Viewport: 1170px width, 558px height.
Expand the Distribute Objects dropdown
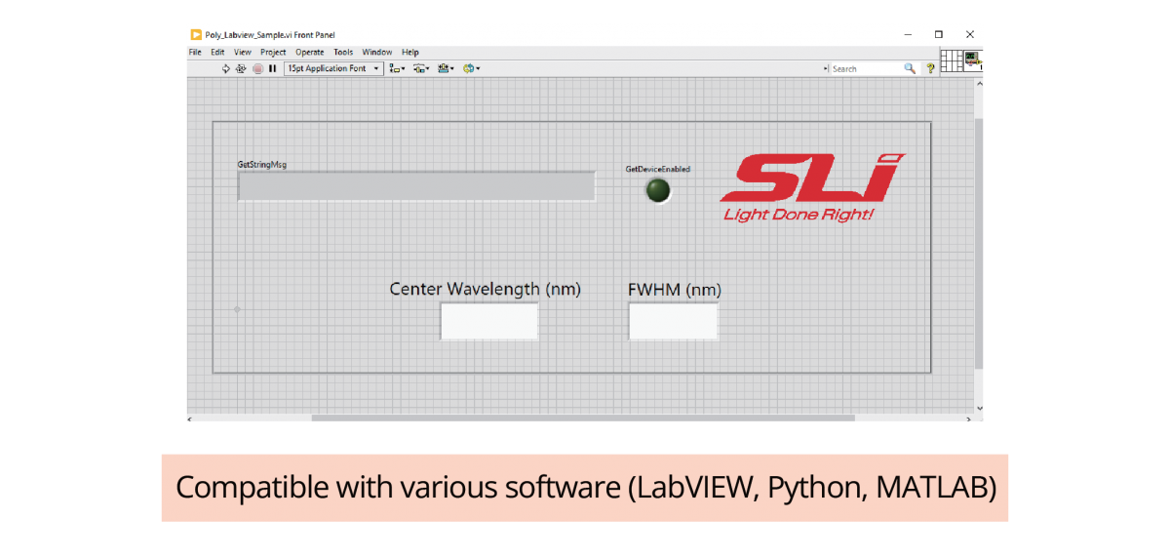421,68
